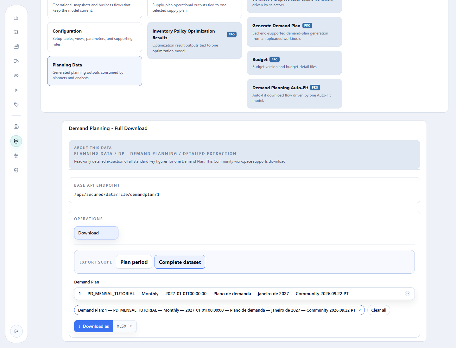Viewport: 456px width, 348px height.
Task: Click the highlighted database sidebar icon
Action: (x=16, y=141)
